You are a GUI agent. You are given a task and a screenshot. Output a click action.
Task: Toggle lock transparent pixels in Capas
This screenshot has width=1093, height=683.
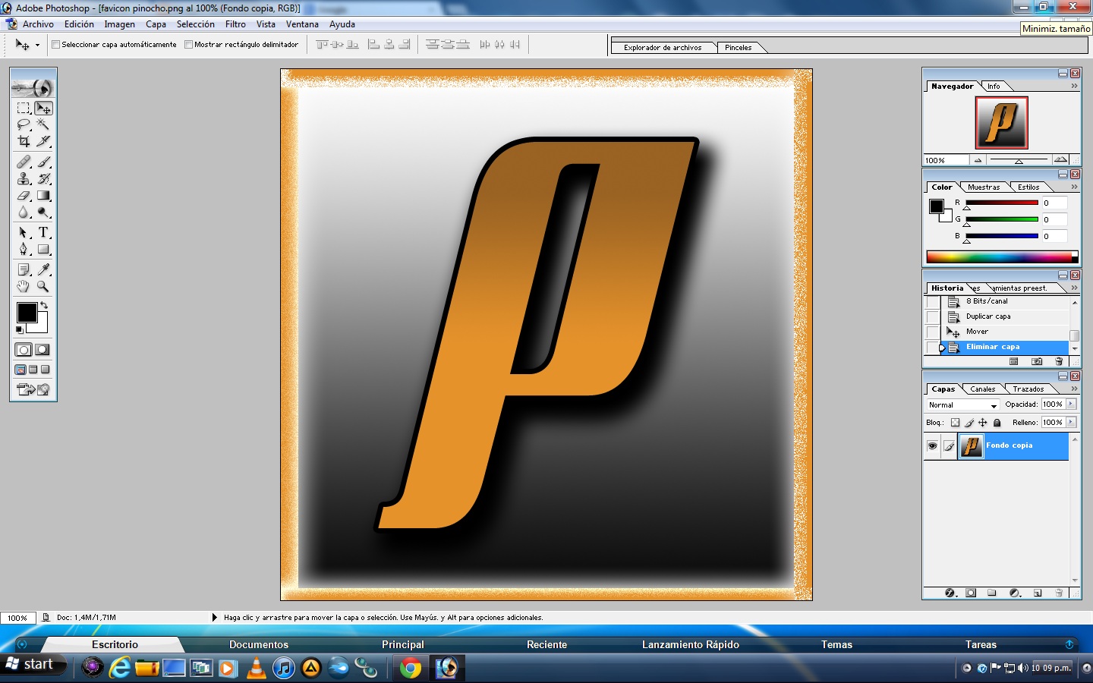point(956,423)
